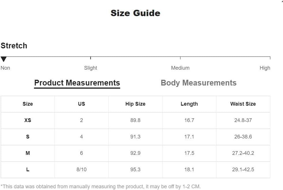Switch to the Body Measurements tab

click(x=199, y=83)
